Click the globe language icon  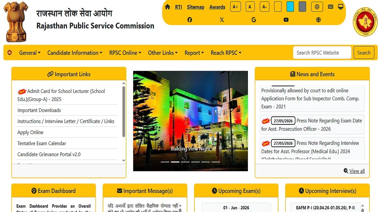pyautogui.click(x=318, y=20)
